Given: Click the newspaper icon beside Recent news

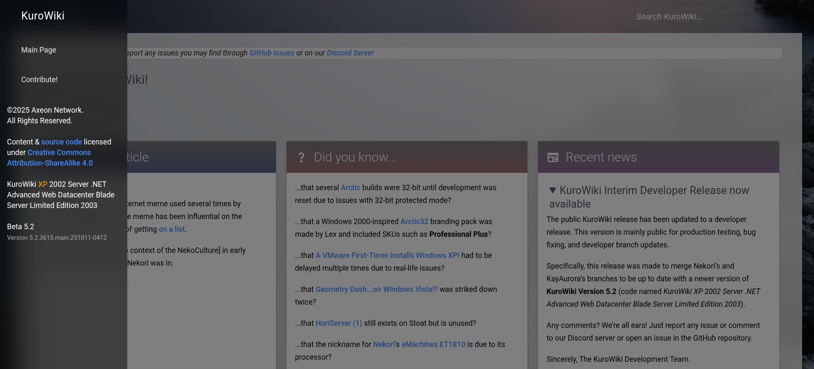Looking at the screenshot, I should click(553, 158).
